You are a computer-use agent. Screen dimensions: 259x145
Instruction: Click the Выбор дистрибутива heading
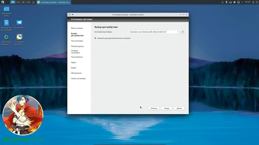coord(106,27)
